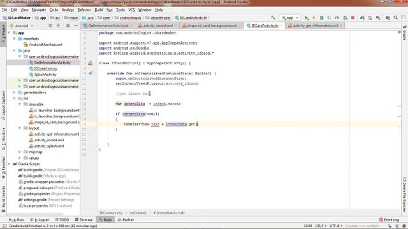Collapse the res folder
Screen dimensions: 408x229
[14, 98]
